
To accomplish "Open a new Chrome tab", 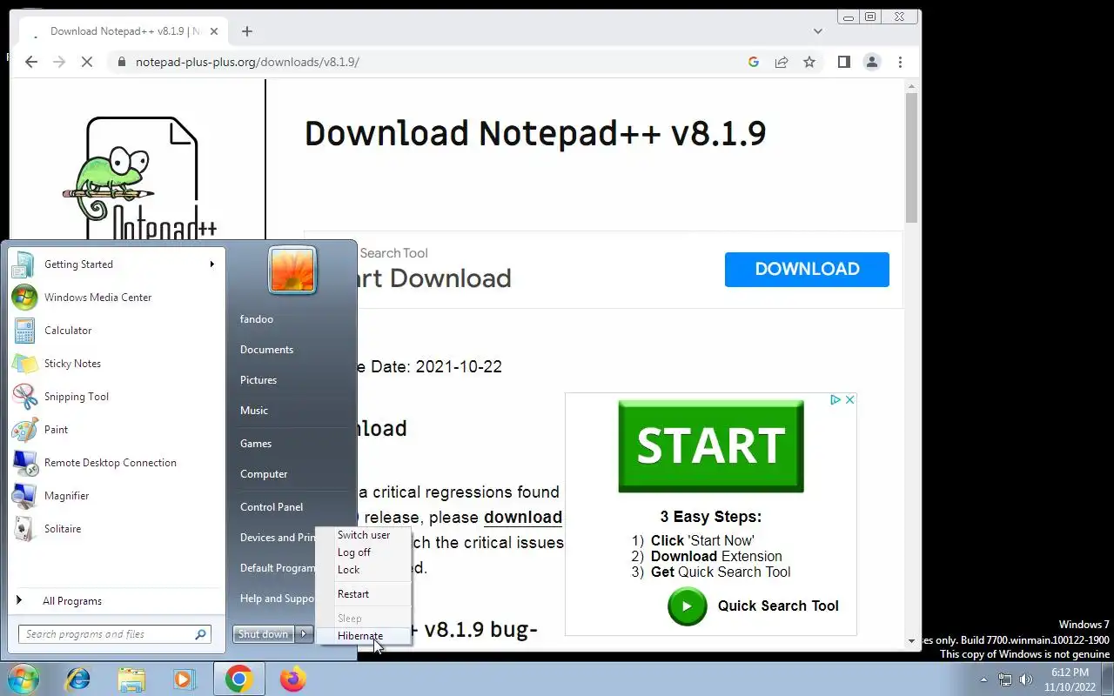I will tap(247, 31).
